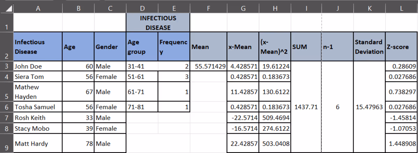Click the 'Z-score' header cell

click(x=401, y=47)
